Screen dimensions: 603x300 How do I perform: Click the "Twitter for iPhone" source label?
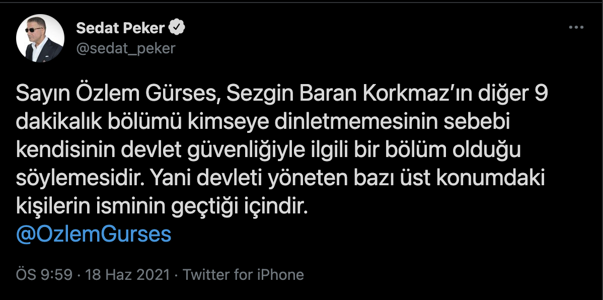[243, 275]
